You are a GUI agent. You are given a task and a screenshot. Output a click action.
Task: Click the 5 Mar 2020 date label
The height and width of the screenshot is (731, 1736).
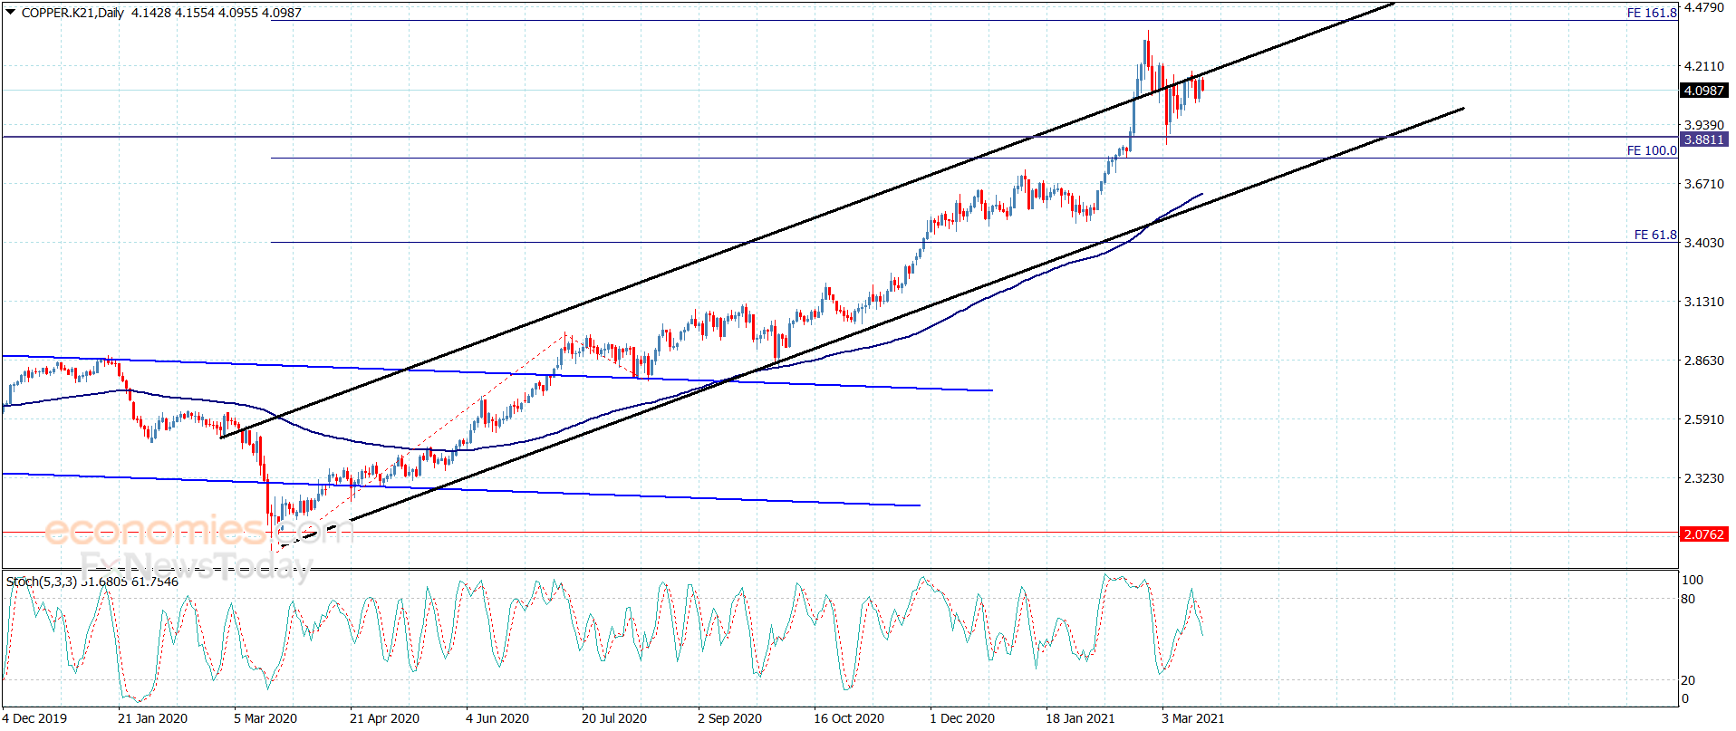[x=265, y=718]
